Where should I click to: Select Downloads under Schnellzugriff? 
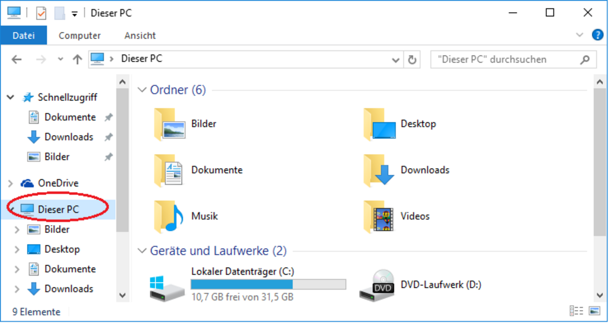pos(69,137)
